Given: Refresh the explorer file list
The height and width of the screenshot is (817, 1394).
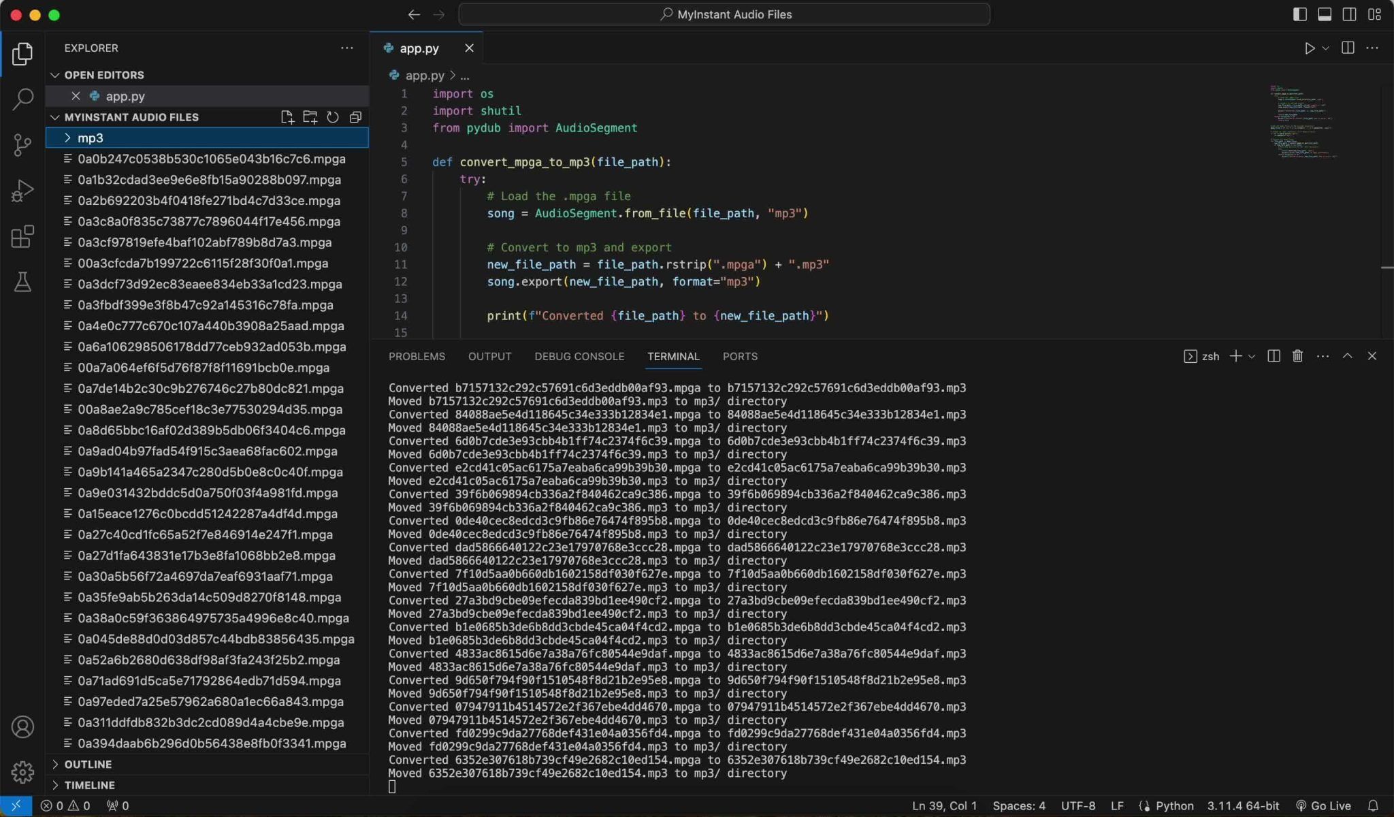Looking at the screenshot, I should [x=332, y=117].
